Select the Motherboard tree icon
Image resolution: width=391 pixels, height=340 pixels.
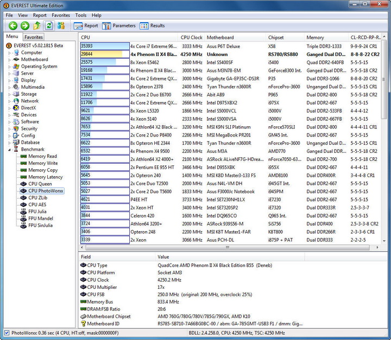tap(16, 59)
